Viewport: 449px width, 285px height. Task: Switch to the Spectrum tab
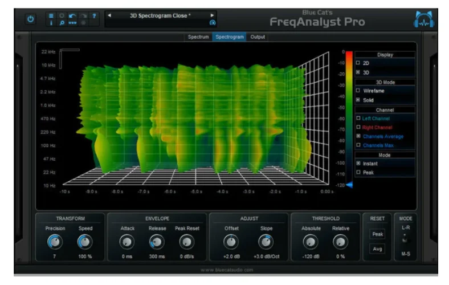click(x=199, y=37)
